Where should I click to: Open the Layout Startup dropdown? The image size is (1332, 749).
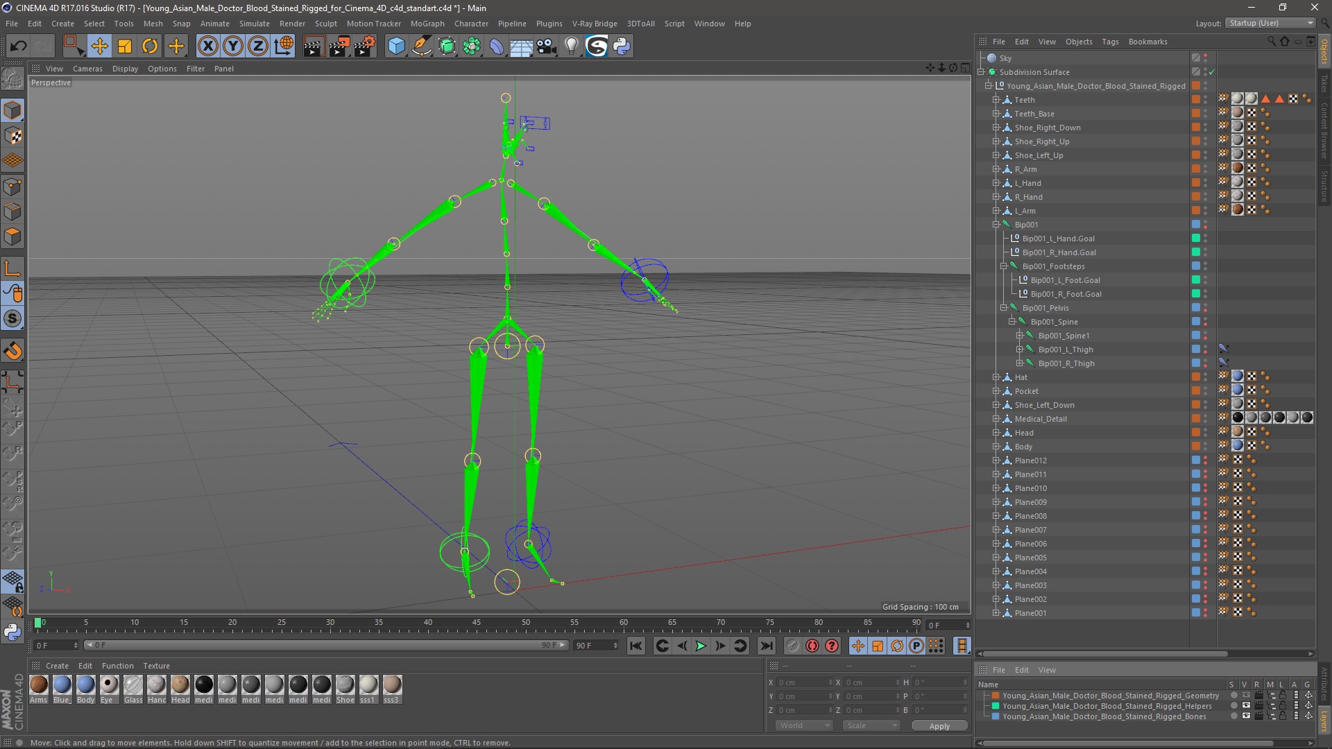(1270, 23)
